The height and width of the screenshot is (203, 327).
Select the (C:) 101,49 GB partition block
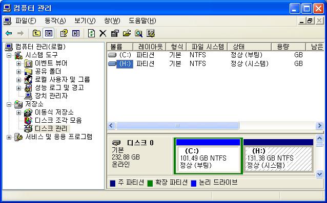click(208, 155)
